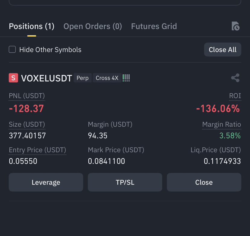
Task: Tap the Cross 4X margin mode tag
Action: click(107, 78)
